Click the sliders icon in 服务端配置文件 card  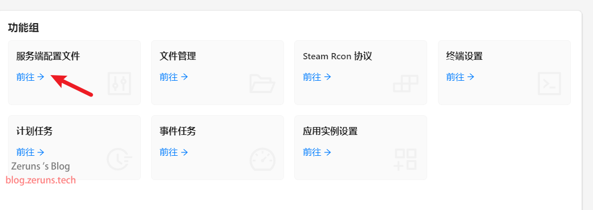(119, 84)
